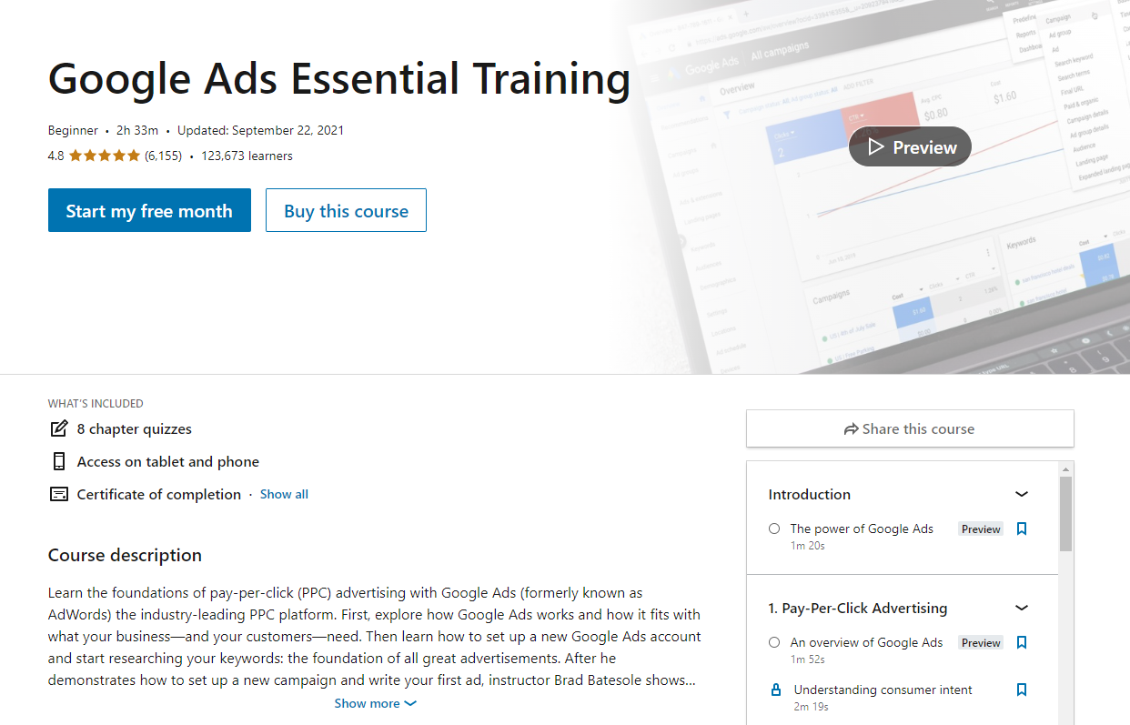Mark "The power of Google Ads" circle

click(x=774, y=529)
